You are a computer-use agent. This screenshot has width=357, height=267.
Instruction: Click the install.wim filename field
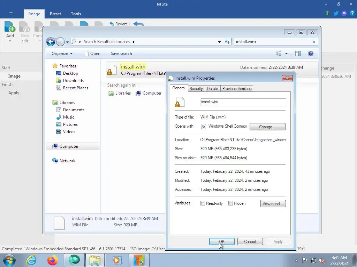(243, 102)
